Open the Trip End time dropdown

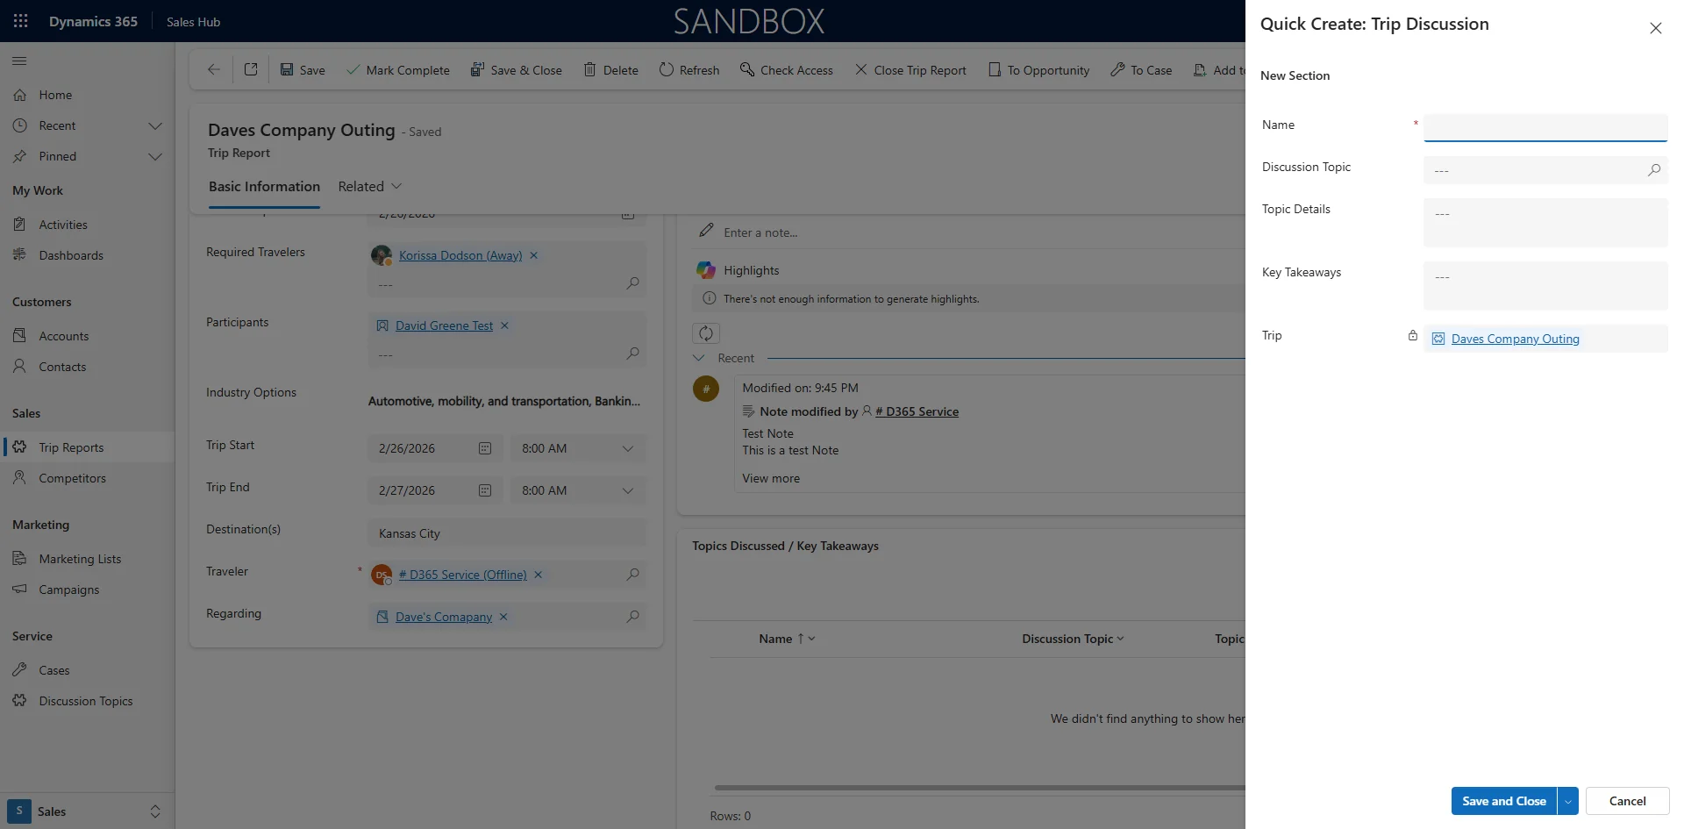click(627, 490)
